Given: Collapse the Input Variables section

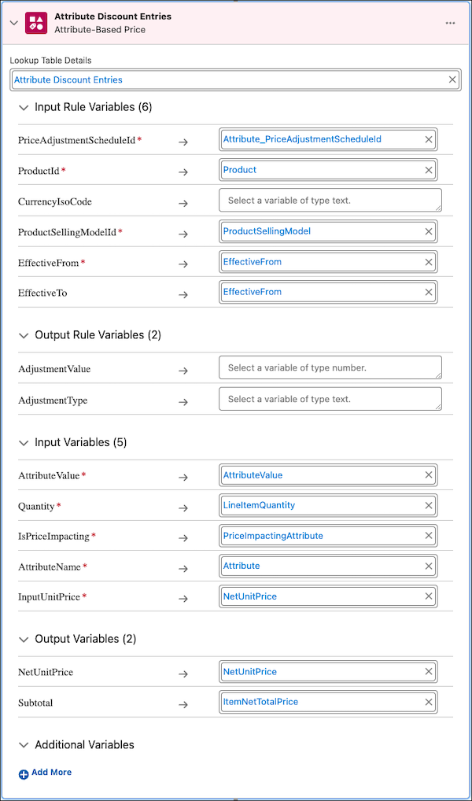Looking at the screenshot, I should [x=24, y=442].
